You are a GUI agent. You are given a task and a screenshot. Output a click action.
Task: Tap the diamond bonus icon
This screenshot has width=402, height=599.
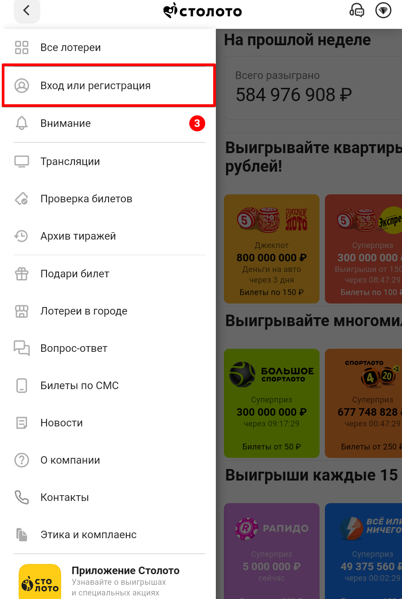pyautogui.click(x=383, y=10)
